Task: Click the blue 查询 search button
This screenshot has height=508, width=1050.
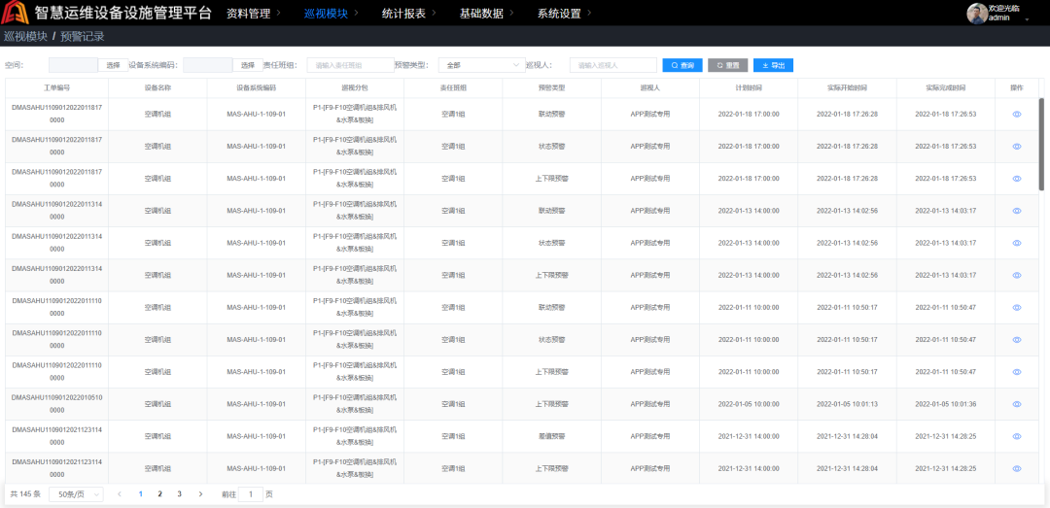Action: 682,65
